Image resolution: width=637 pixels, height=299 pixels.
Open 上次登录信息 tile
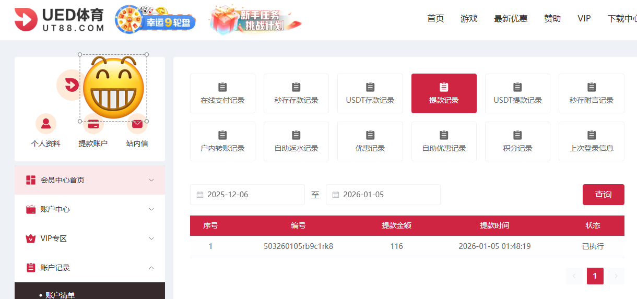coord(591,141)
